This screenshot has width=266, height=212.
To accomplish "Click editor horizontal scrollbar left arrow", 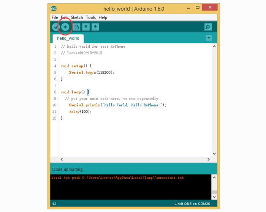I will tap(62, 159).
